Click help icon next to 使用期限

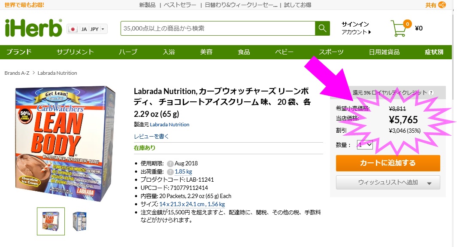[x=170, y=164]
